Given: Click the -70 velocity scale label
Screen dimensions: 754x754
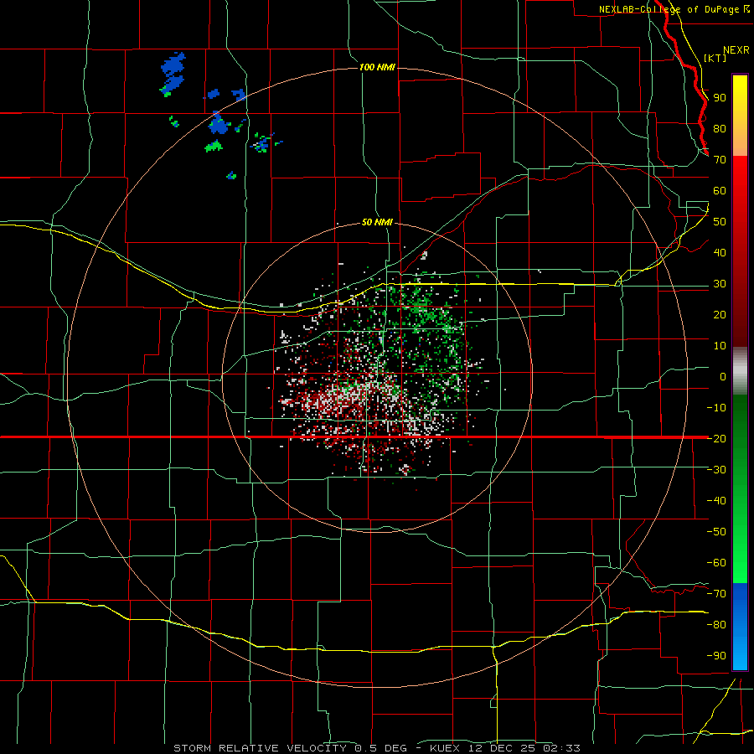Looking at the screenshot, I should coord(716,593).
